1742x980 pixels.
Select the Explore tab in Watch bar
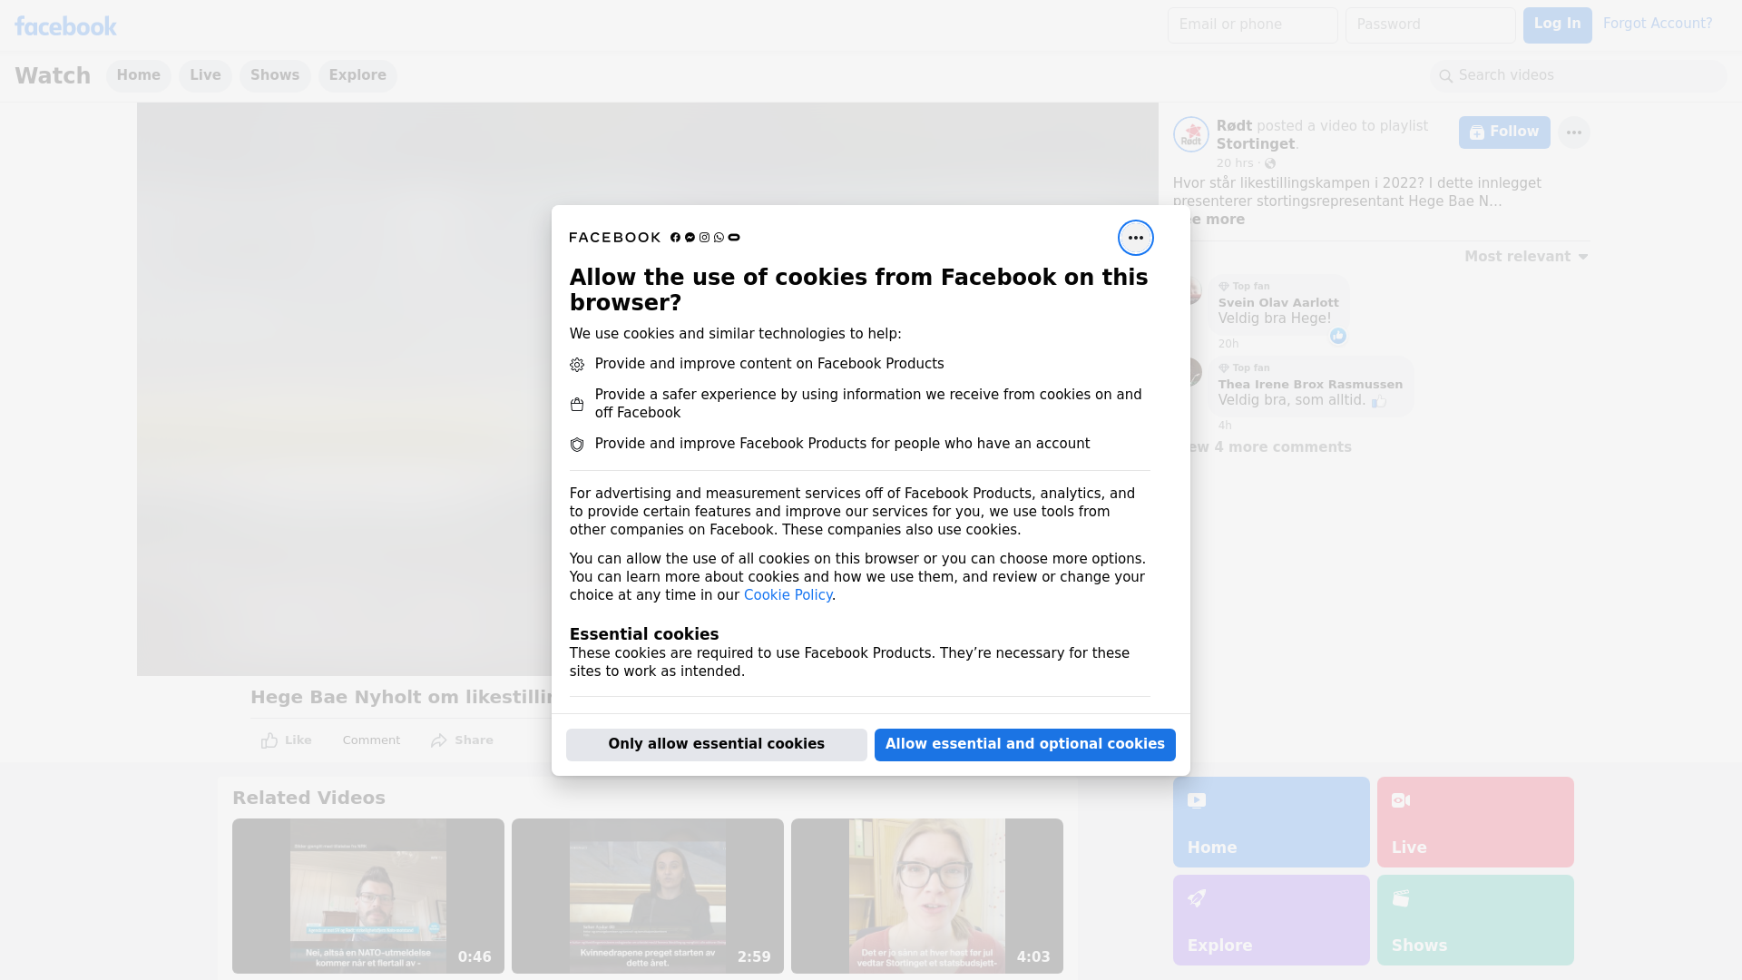[357, 75]
